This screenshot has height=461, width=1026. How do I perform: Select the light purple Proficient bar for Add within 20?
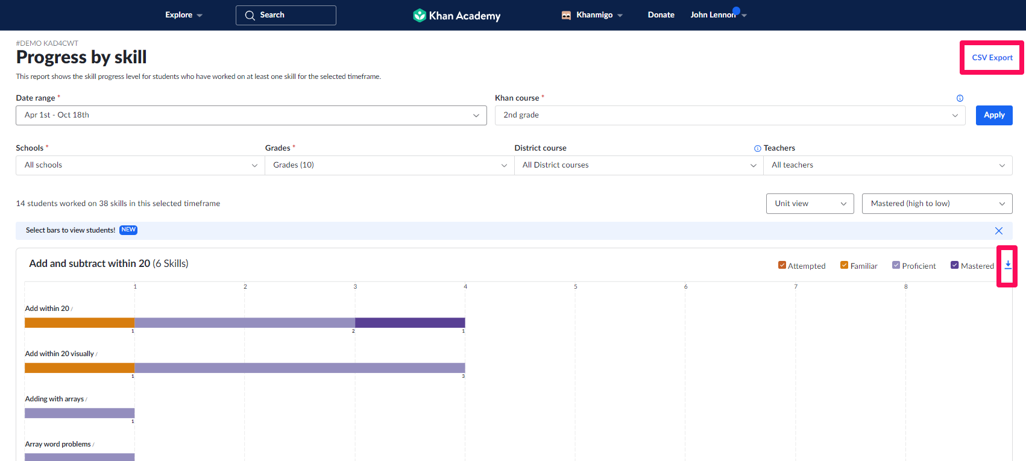click(245, 322)
